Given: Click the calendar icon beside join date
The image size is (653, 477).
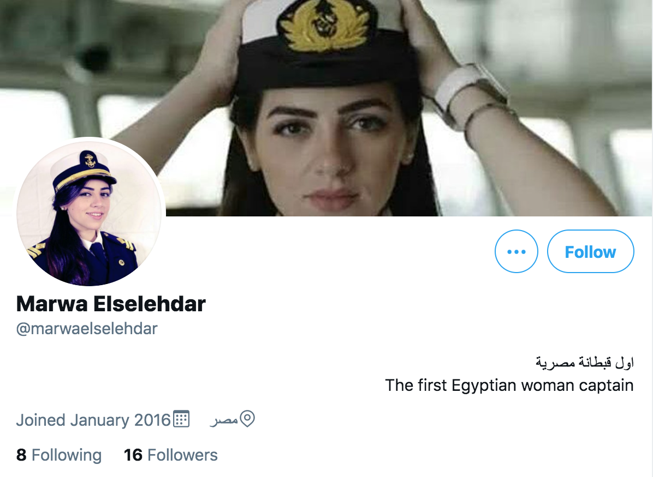Looking at the screenshot, I should (181, 419).
